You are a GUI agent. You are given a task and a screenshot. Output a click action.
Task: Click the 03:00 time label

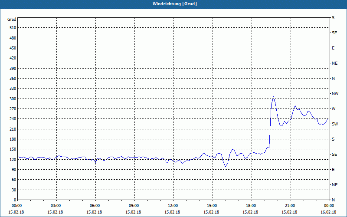point(56,205)
